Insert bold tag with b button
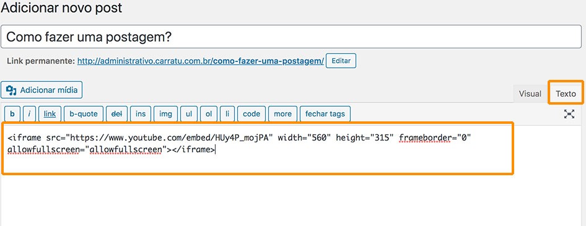The width and height of the screenshot is (586, 226). (x=12, y=114)
